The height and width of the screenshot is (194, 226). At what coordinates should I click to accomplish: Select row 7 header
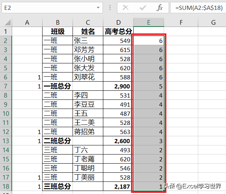6,86
